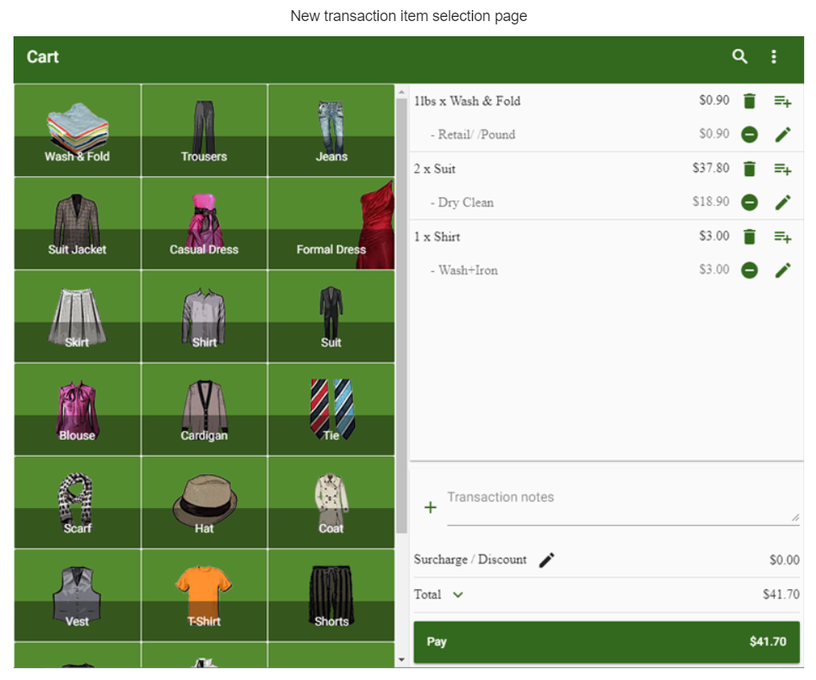Click the Surcharge / Discount $0.00 value

pos(784,560)
